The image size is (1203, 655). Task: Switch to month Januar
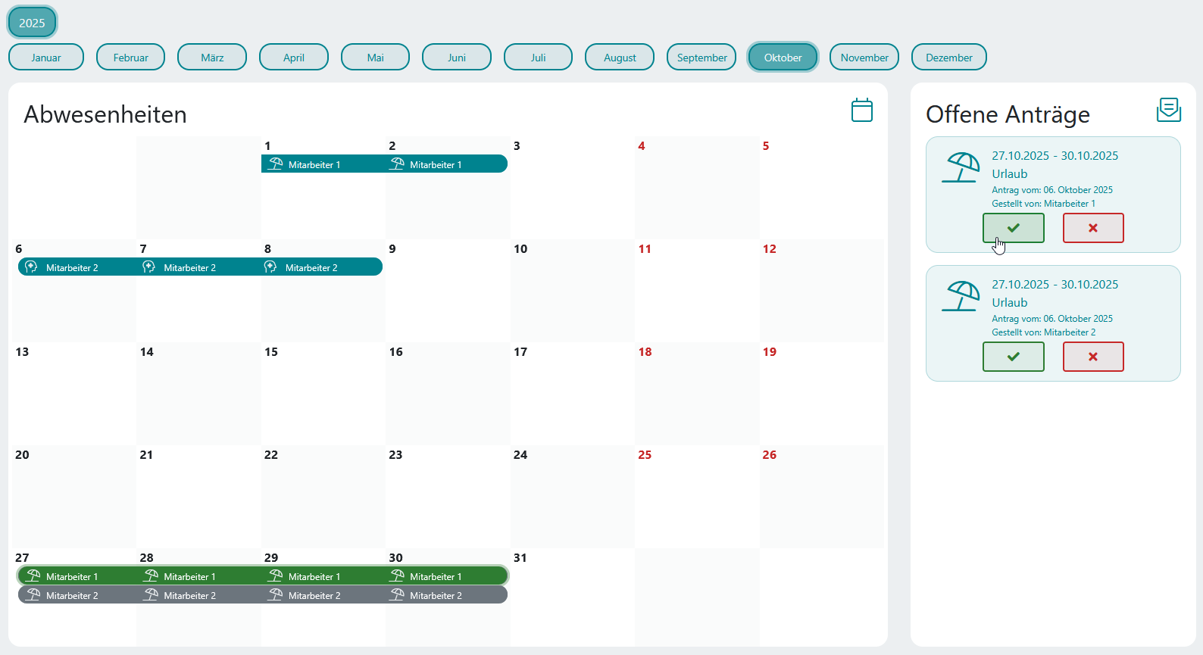[x=46, y=58]
